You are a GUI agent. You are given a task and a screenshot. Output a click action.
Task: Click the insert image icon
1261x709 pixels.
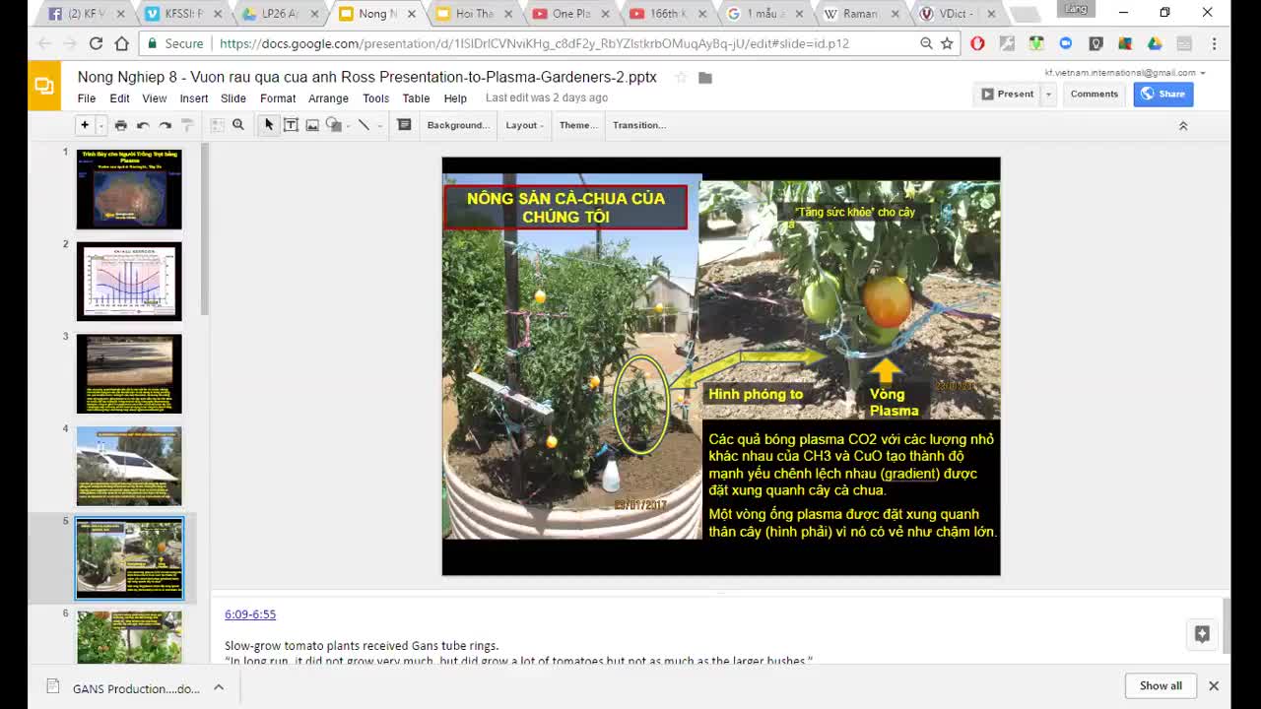[312, 125]
